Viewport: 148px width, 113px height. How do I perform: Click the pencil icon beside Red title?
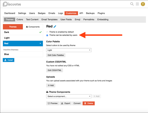click(x=55, y=27)
